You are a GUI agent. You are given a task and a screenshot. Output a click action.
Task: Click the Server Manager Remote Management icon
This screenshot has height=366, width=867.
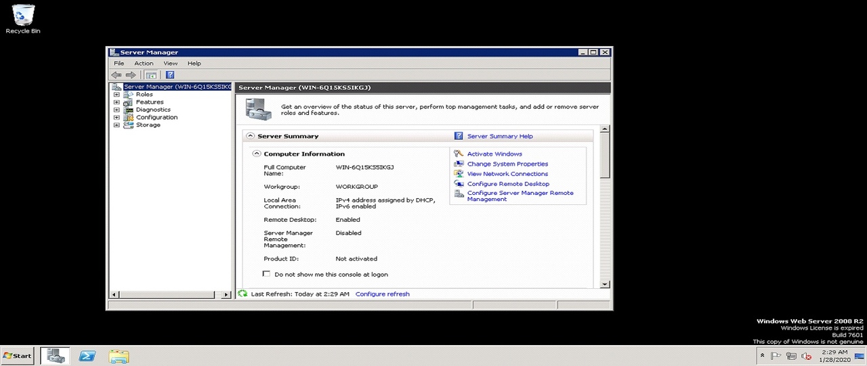tap(459, 194)
